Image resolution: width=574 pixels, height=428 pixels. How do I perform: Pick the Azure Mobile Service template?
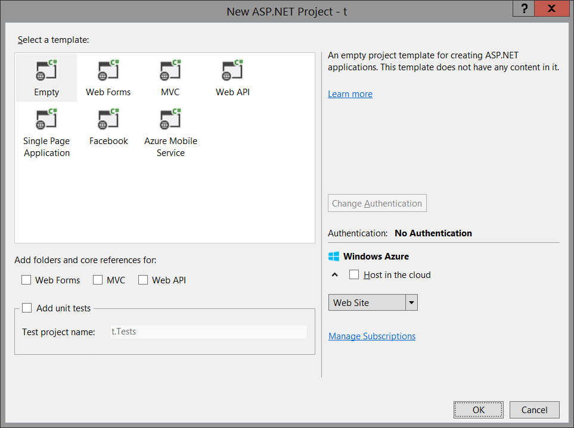170,121
